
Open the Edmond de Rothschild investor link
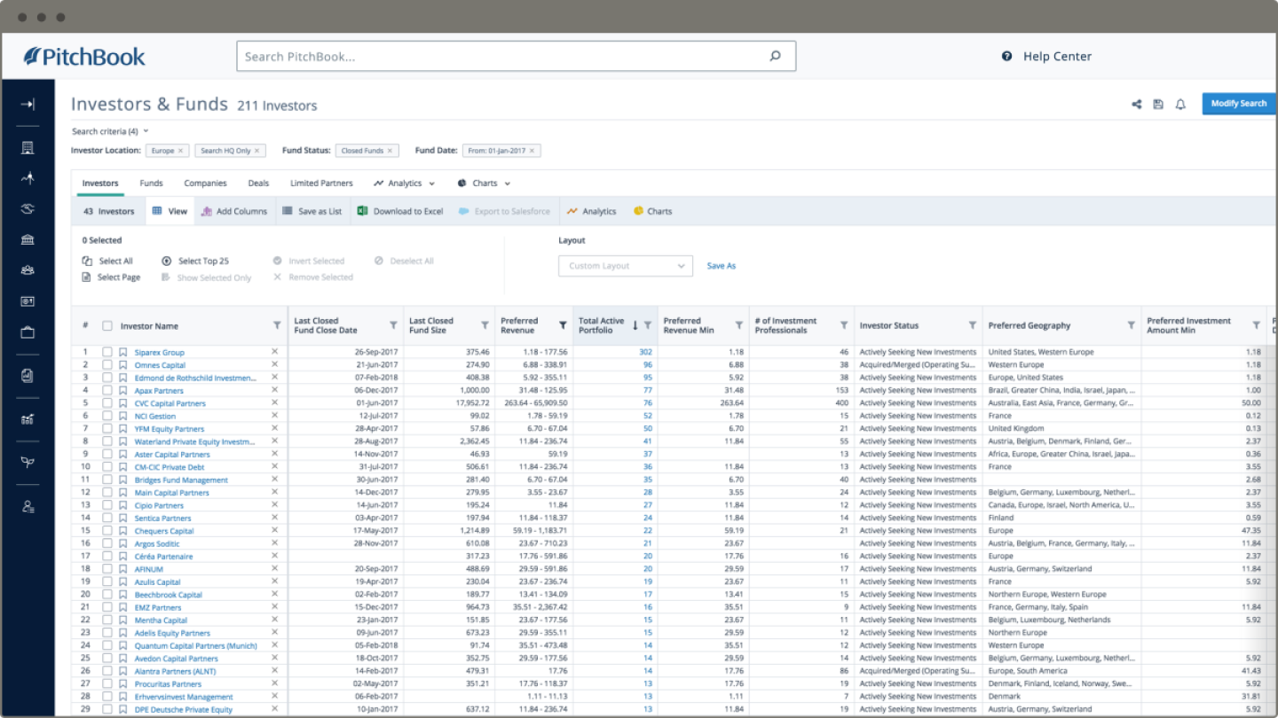[x=195, y=378]
